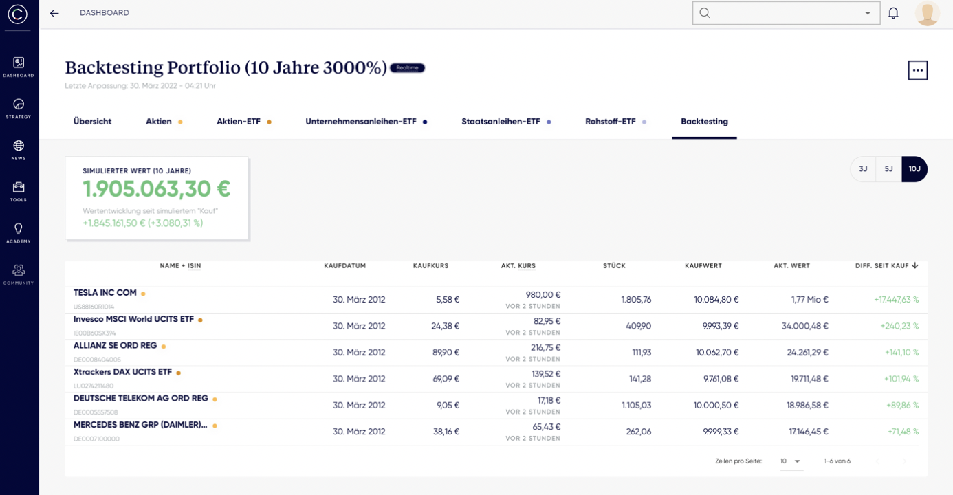Open notifications bell

(893, 13)
